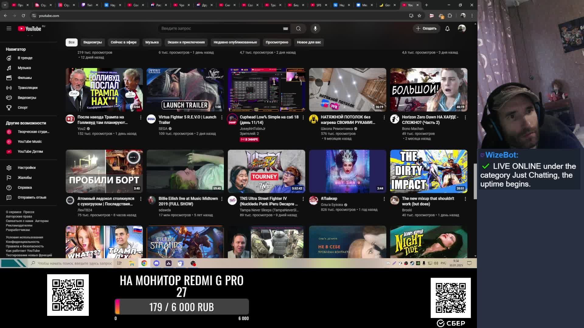Click the page vertical scrollbar thumb
The image size is (584, 328).
click(x=475, y=181)
